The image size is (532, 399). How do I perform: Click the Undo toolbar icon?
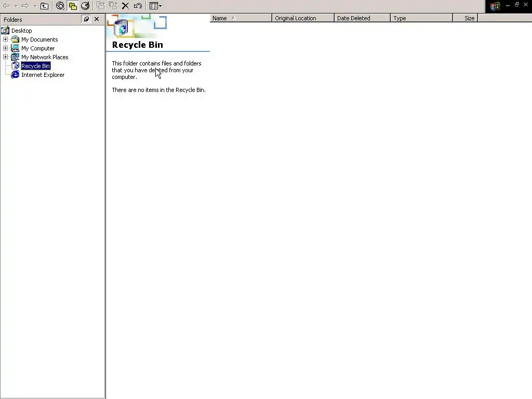point(138,6)
